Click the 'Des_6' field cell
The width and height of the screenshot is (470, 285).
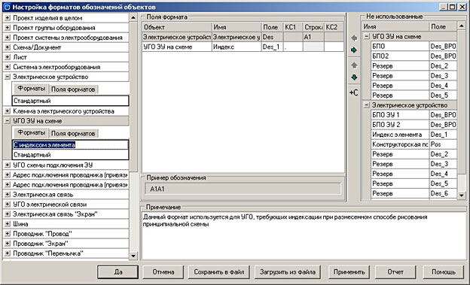(443, 193)
